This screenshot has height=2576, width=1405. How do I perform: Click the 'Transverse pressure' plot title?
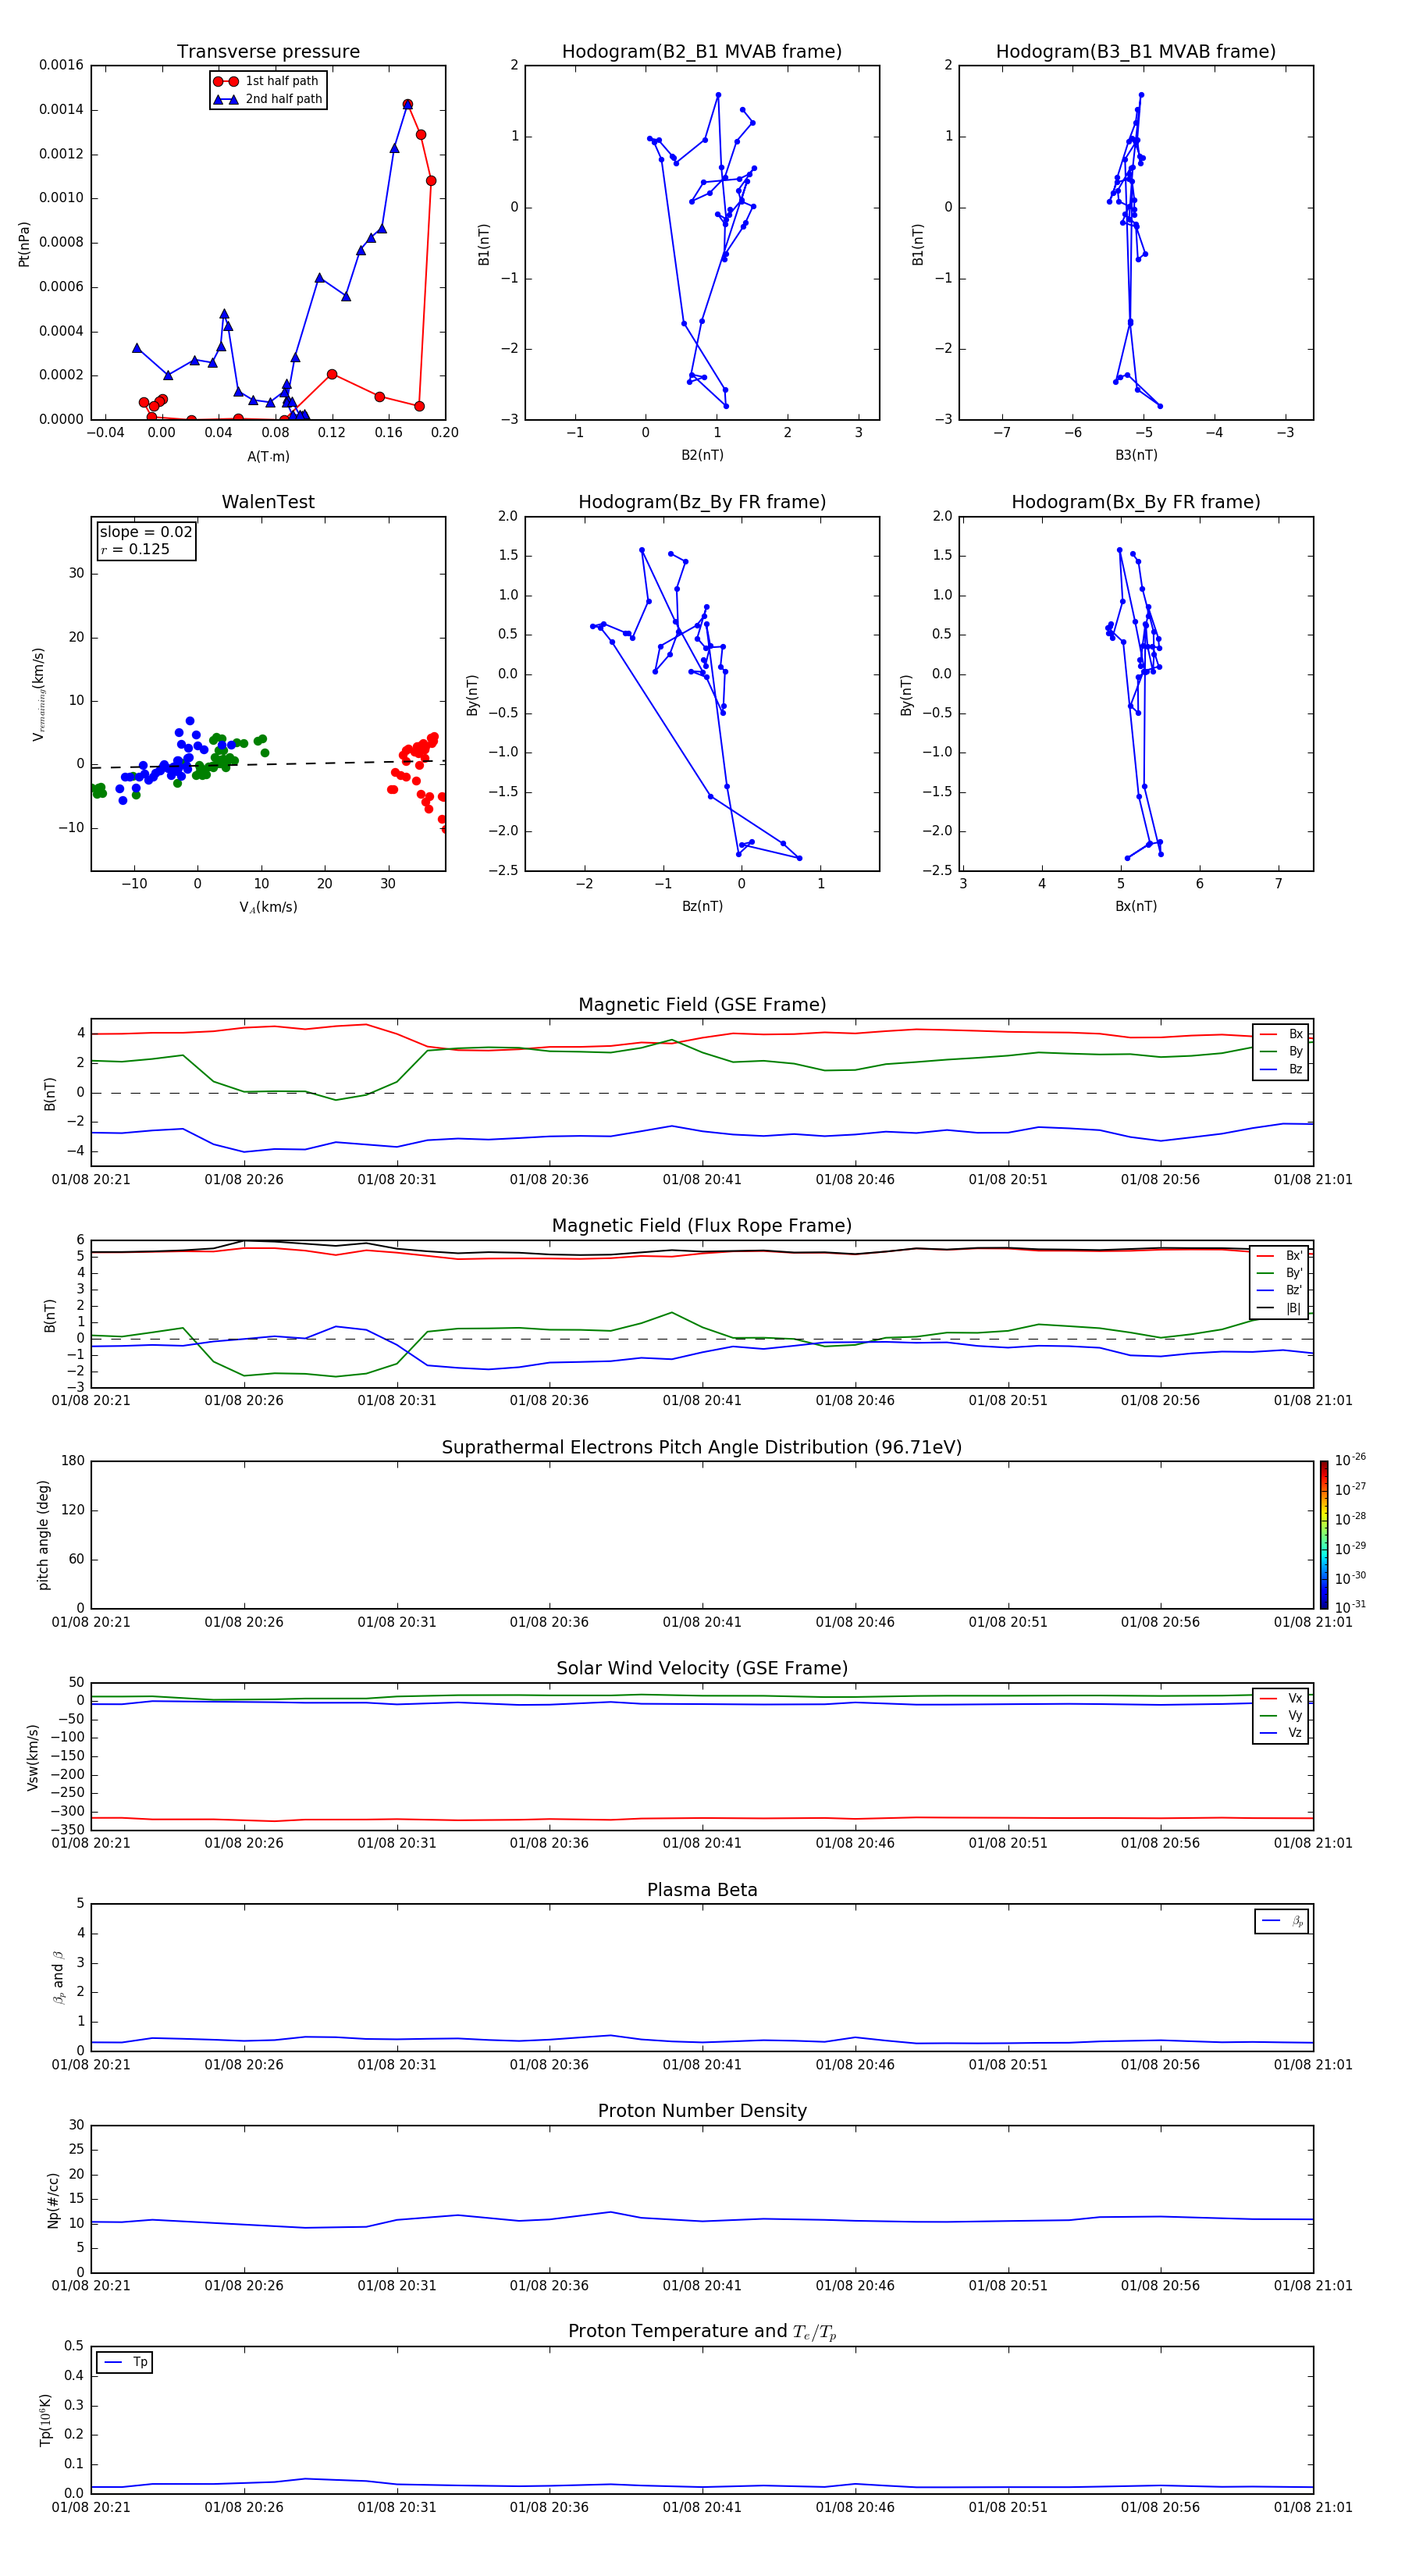click(x=268, y=51)
